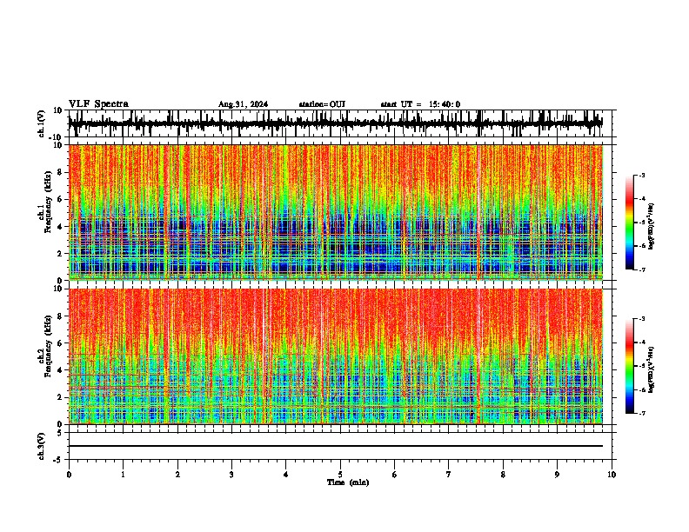Click the ch.2 colorbar log(PSD) label
Image resolution: width=689 pixels, height=532 pixels.
652,369
